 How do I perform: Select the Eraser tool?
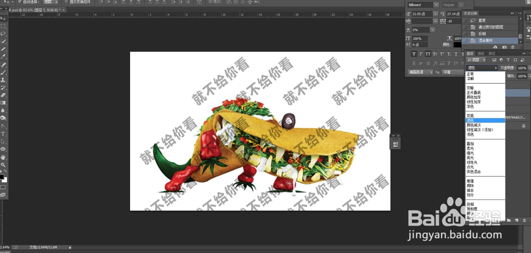3,95
